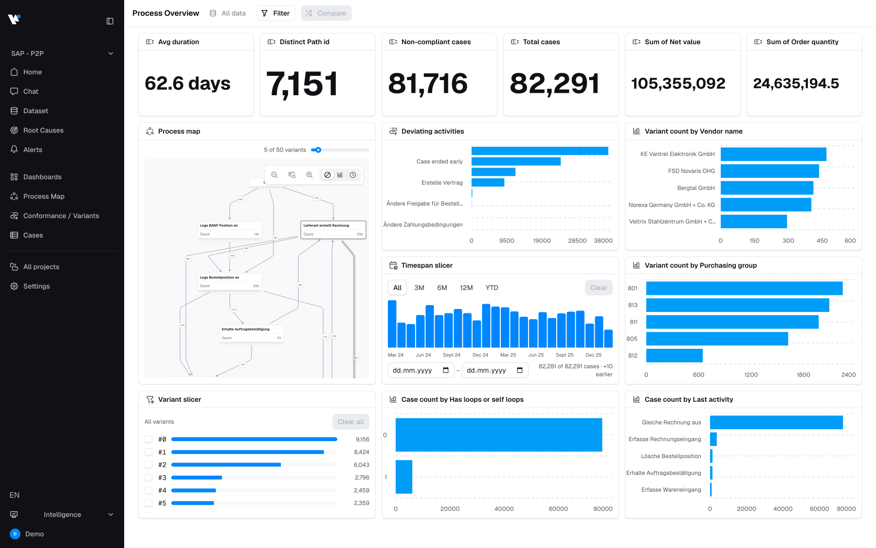The image size is (876, 548).
Task: Click the start date input field
Action: (421, 370)
